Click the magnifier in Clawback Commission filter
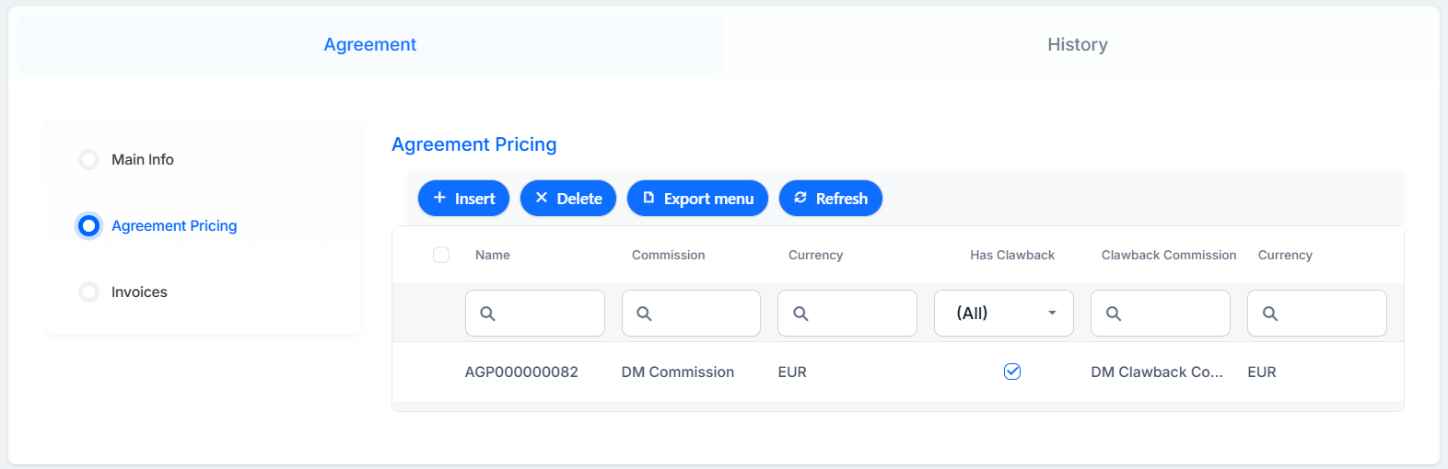 pyautogui.click(x=1114, y=314)
